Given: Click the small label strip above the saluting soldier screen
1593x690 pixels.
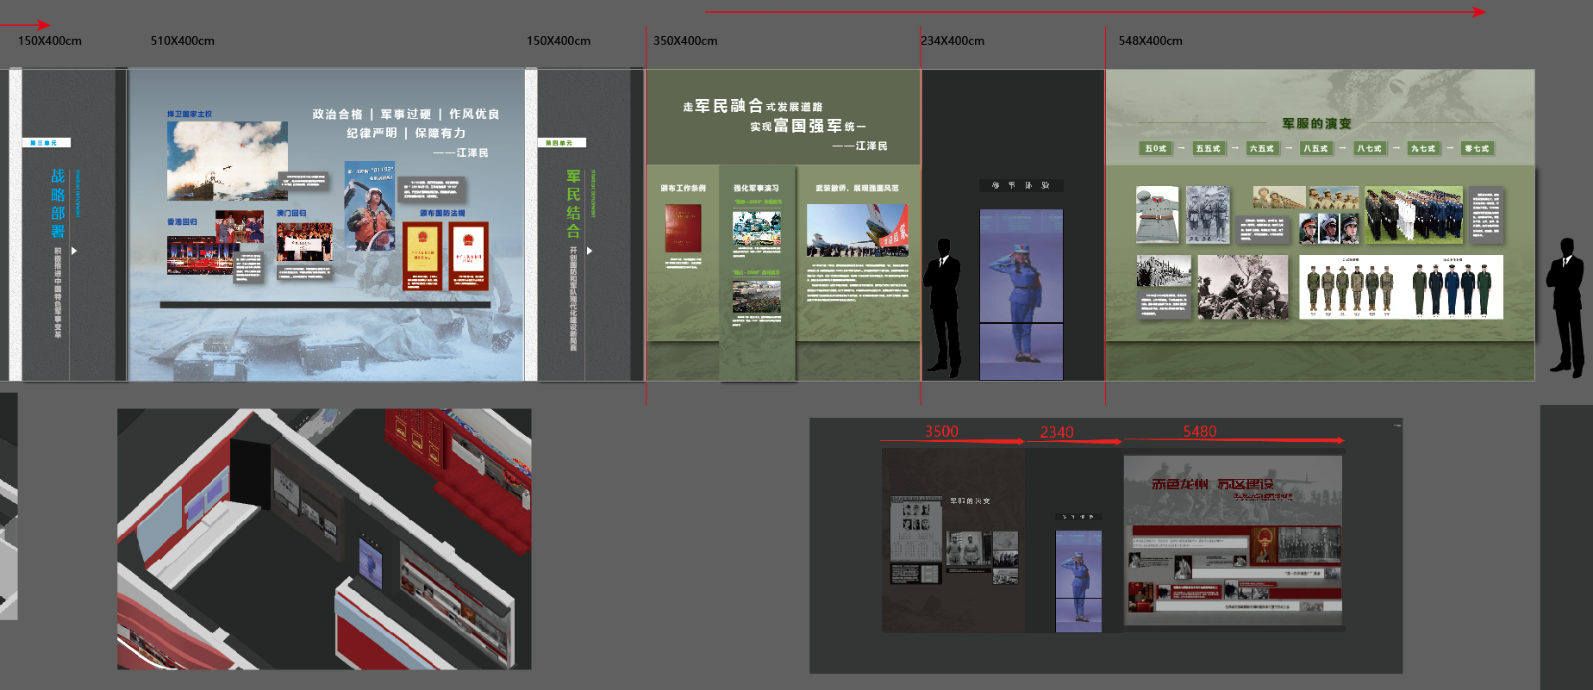Looking at the screenshot, I should click(x=1021, y=185).
